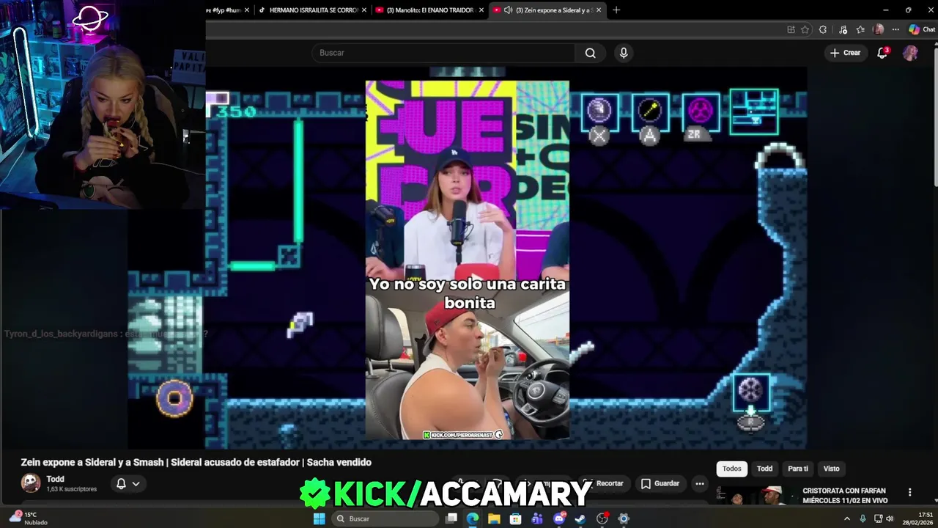Click the 1,63 K suscriptores text
The image size is (938, 528).
click(x=72, y=489)
